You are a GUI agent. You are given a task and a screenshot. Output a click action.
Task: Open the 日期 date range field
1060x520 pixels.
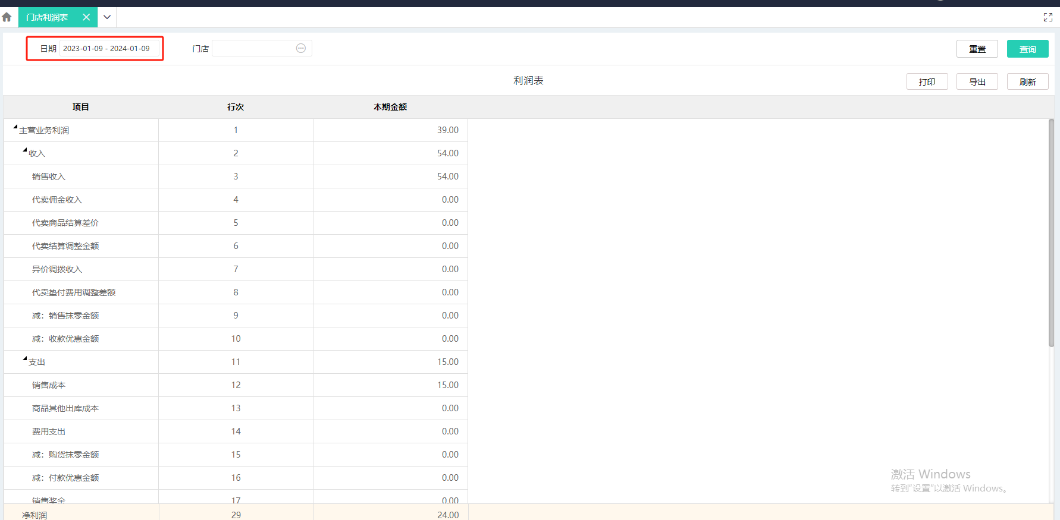click(109, 49)
